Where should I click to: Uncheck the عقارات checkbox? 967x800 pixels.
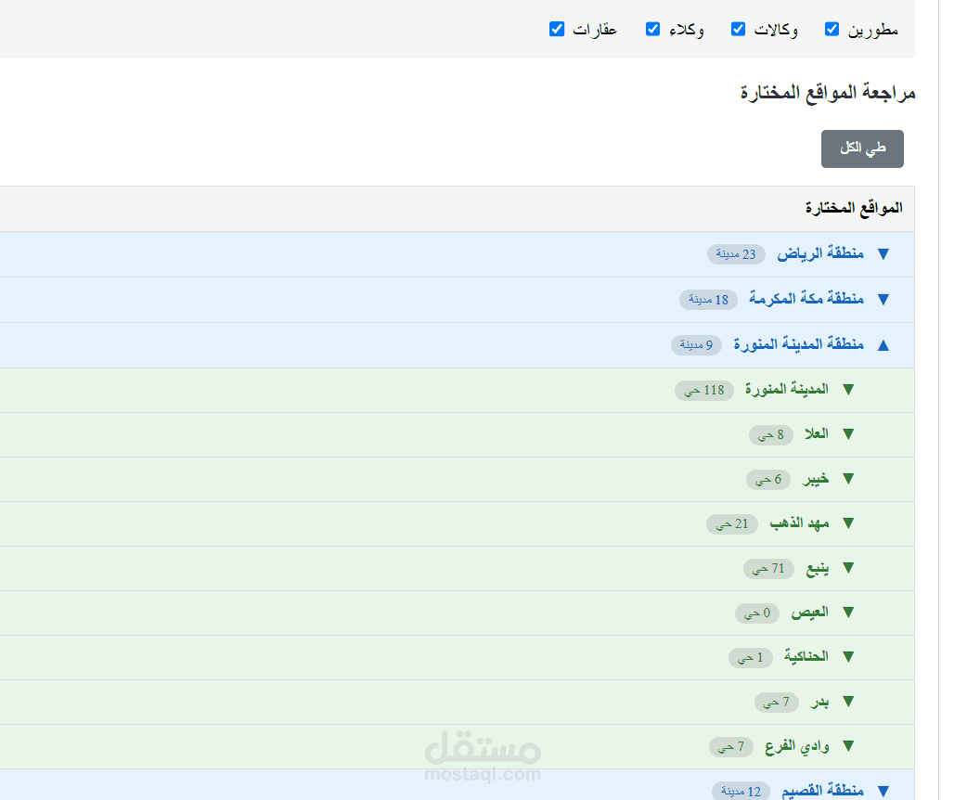tap(556, 29)
